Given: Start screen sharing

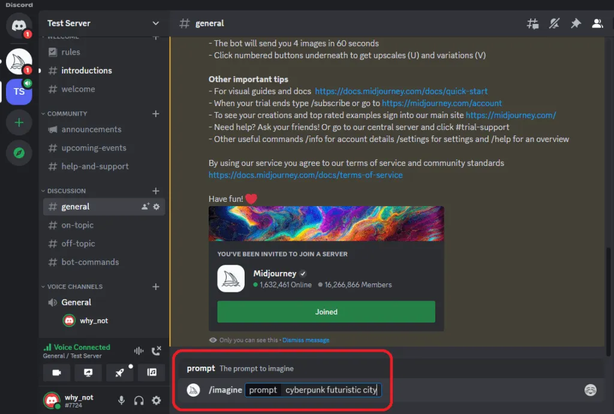Looking at the screenshot, I should (x=88, y=373).
